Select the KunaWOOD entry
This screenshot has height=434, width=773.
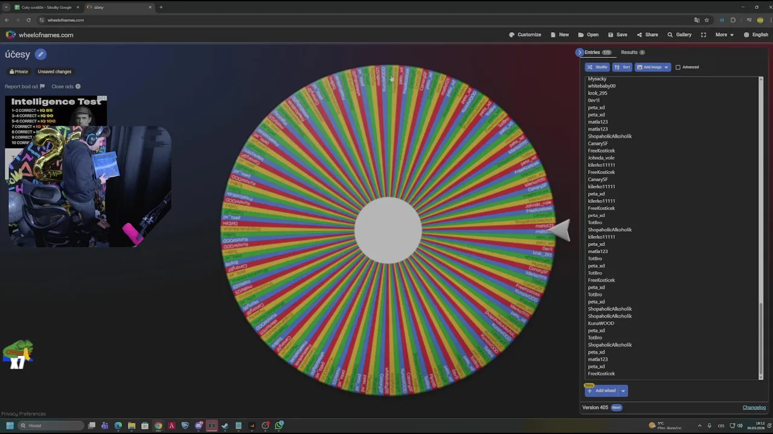601,324
